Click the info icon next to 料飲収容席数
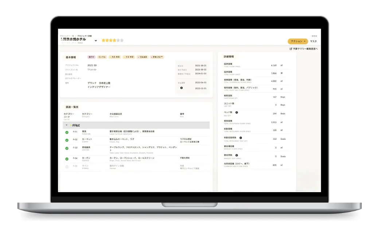This screenshot has width=379, height=237. click(241, 138)
